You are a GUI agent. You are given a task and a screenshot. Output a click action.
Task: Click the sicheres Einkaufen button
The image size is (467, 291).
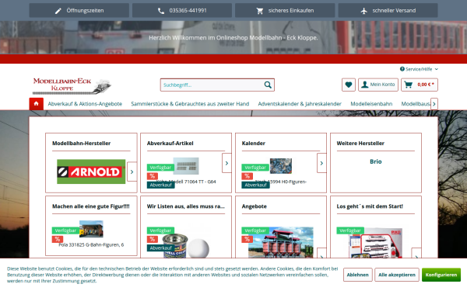coord(285,11)
